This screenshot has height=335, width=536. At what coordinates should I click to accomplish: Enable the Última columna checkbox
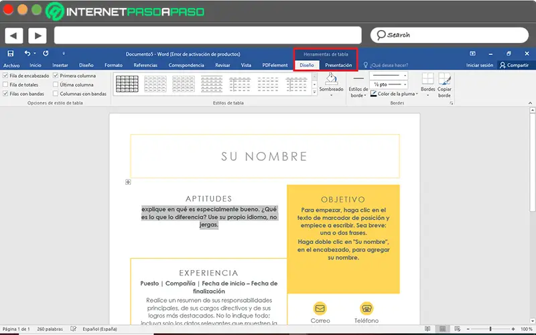pyautogui.click(x=56, y=84)
